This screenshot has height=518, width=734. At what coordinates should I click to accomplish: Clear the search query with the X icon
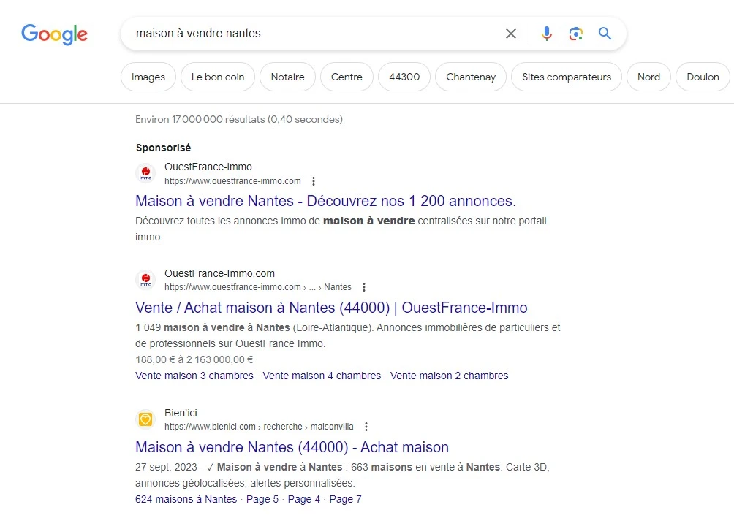pos(510,34)
